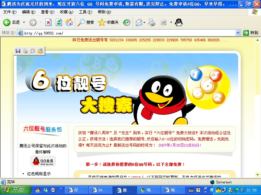Click the red scrolling numbers text 昨日免费送出靓号

point(150,40)
